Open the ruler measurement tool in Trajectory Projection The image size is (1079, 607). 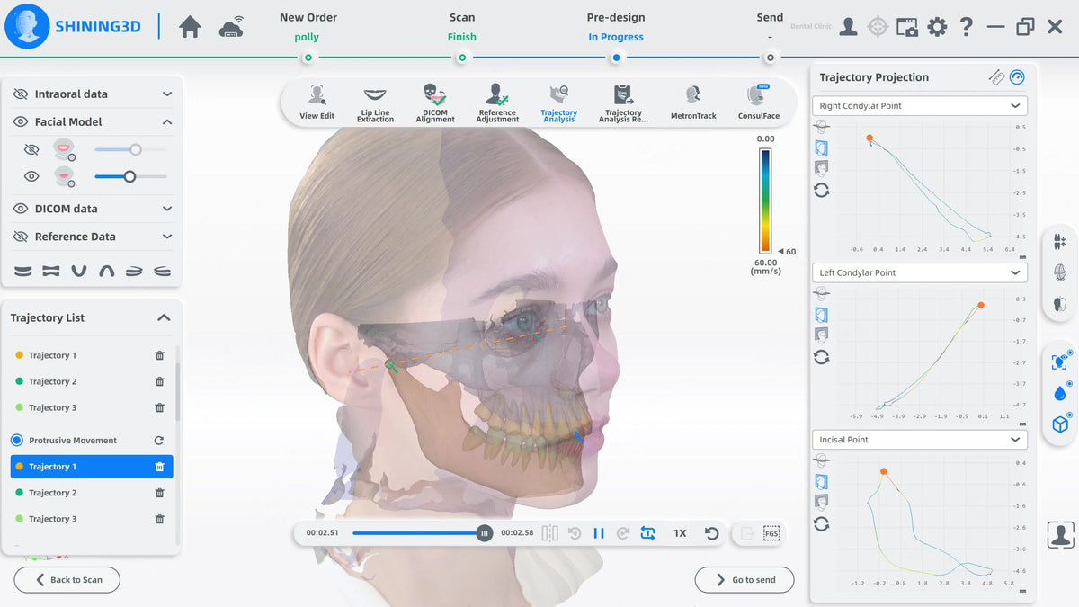pos(996,77)
